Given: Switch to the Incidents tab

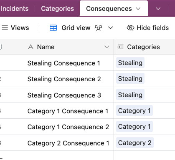Looking at the screenshot, I should point(15,9).
